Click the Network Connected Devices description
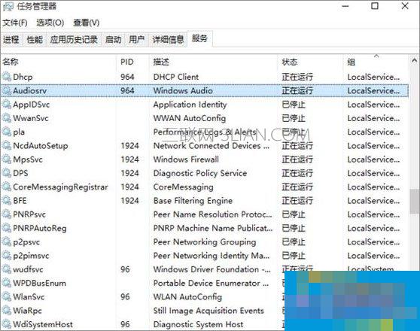 [212, 146]
